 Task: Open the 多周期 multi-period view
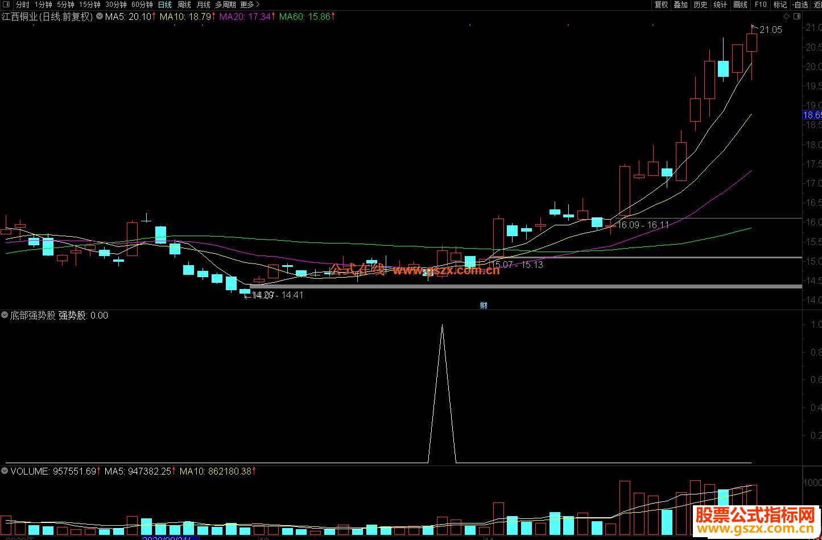[225, 5]
